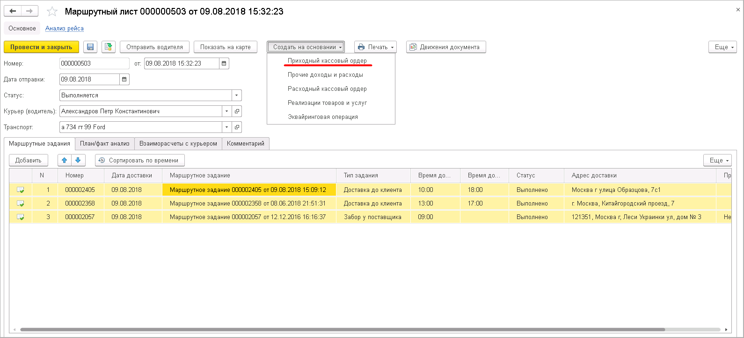The height and width of the screenshot is (338, 744).
Task: Click Добавить button
Action: pyautogui.click(x=29, y=160)
